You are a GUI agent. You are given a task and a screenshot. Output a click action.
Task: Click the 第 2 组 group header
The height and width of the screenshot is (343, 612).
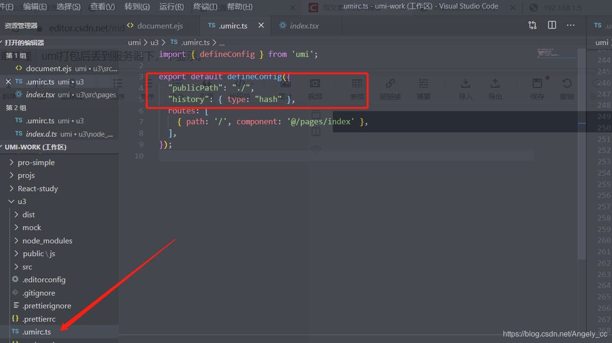click(x=16, y=108)
